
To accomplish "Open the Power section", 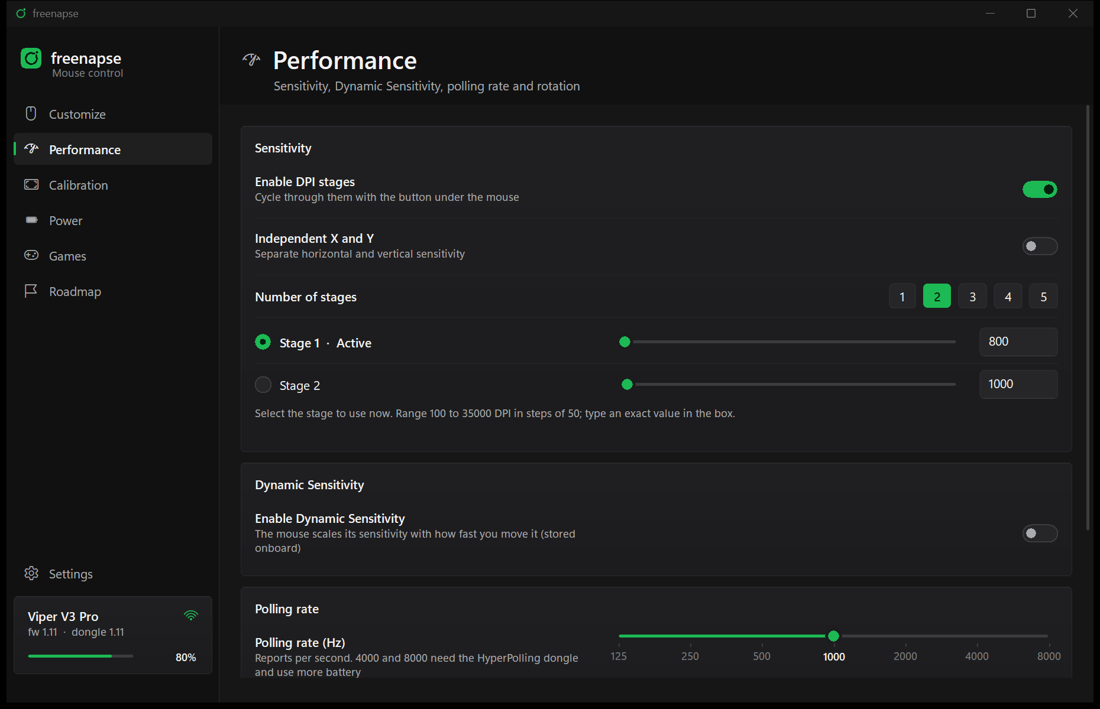I will point(113,220).
